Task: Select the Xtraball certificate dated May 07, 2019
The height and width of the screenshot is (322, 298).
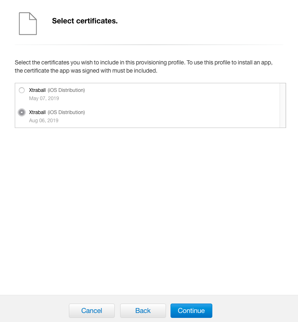Action: click(x=22, y=90)
